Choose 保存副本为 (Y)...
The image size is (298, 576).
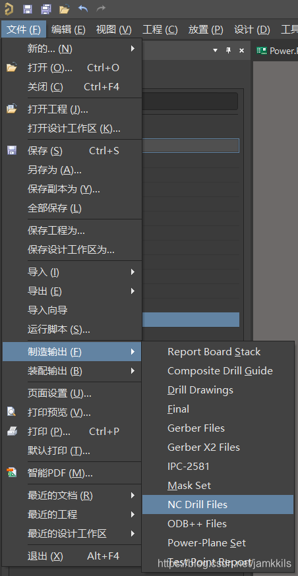tap(72, 189)
